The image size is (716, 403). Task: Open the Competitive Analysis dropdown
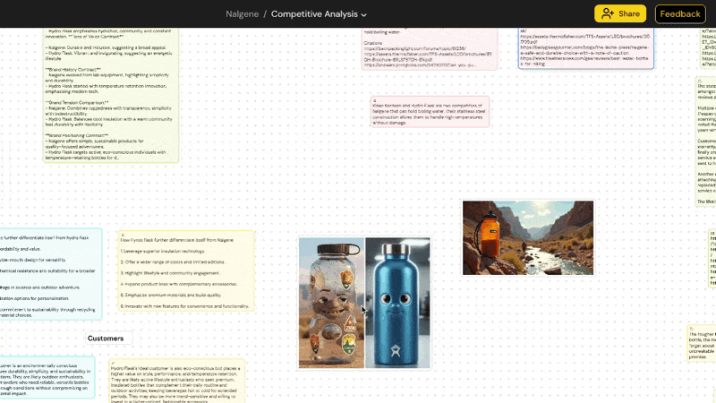[x=319, y=14]
